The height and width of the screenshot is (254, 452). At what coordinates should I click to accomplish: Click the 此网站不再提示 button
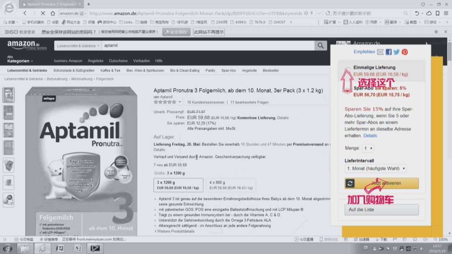[209, 32]
